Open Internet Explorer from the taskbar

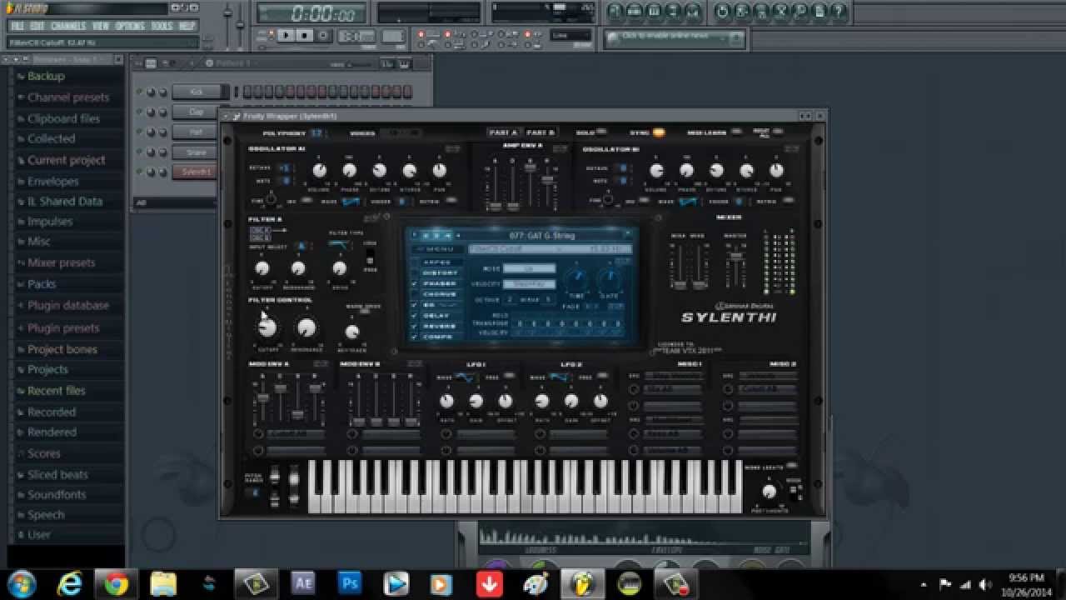pos(70,584)
